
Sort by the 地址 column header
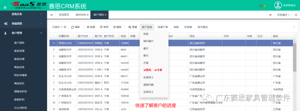[205, 36]
